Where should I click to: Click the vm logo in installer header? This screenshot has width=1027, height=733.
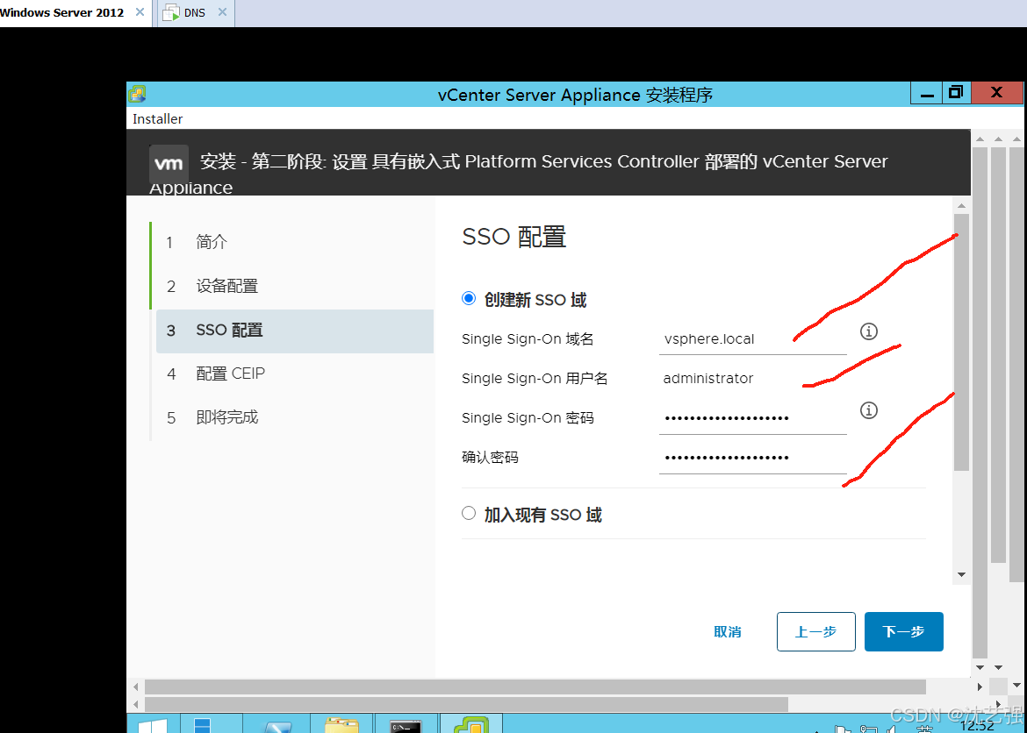coord(169,164)
